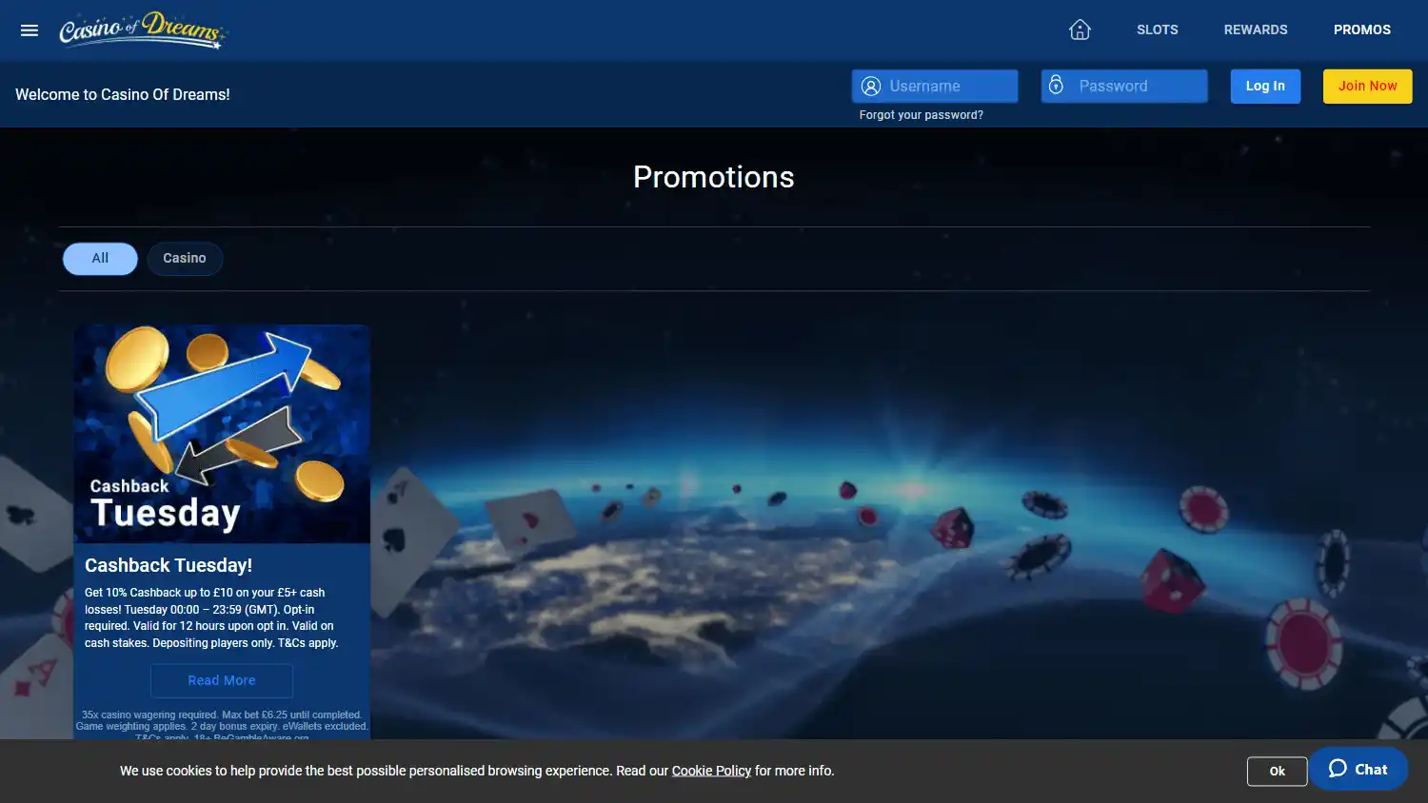
Task: Open the Cashback Tuesday promo image
Action: click(222, 434)
